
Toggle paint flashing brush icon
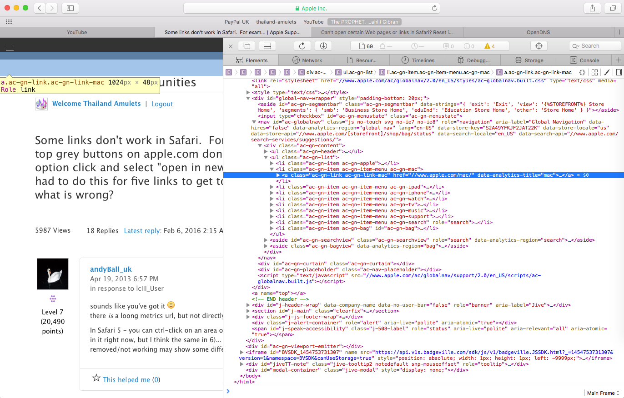click(x=606, y=72)
